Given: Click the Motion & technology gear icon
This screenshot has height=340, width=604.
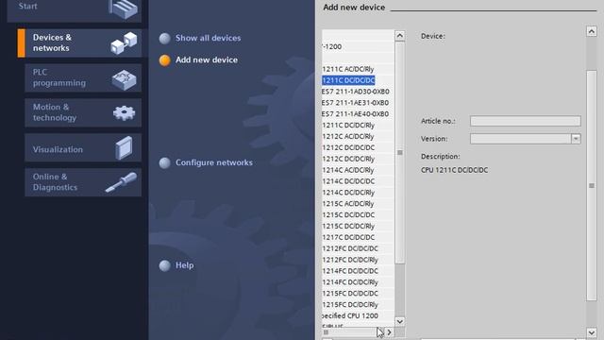Looking at the screenshot, I should pos(124,113).
